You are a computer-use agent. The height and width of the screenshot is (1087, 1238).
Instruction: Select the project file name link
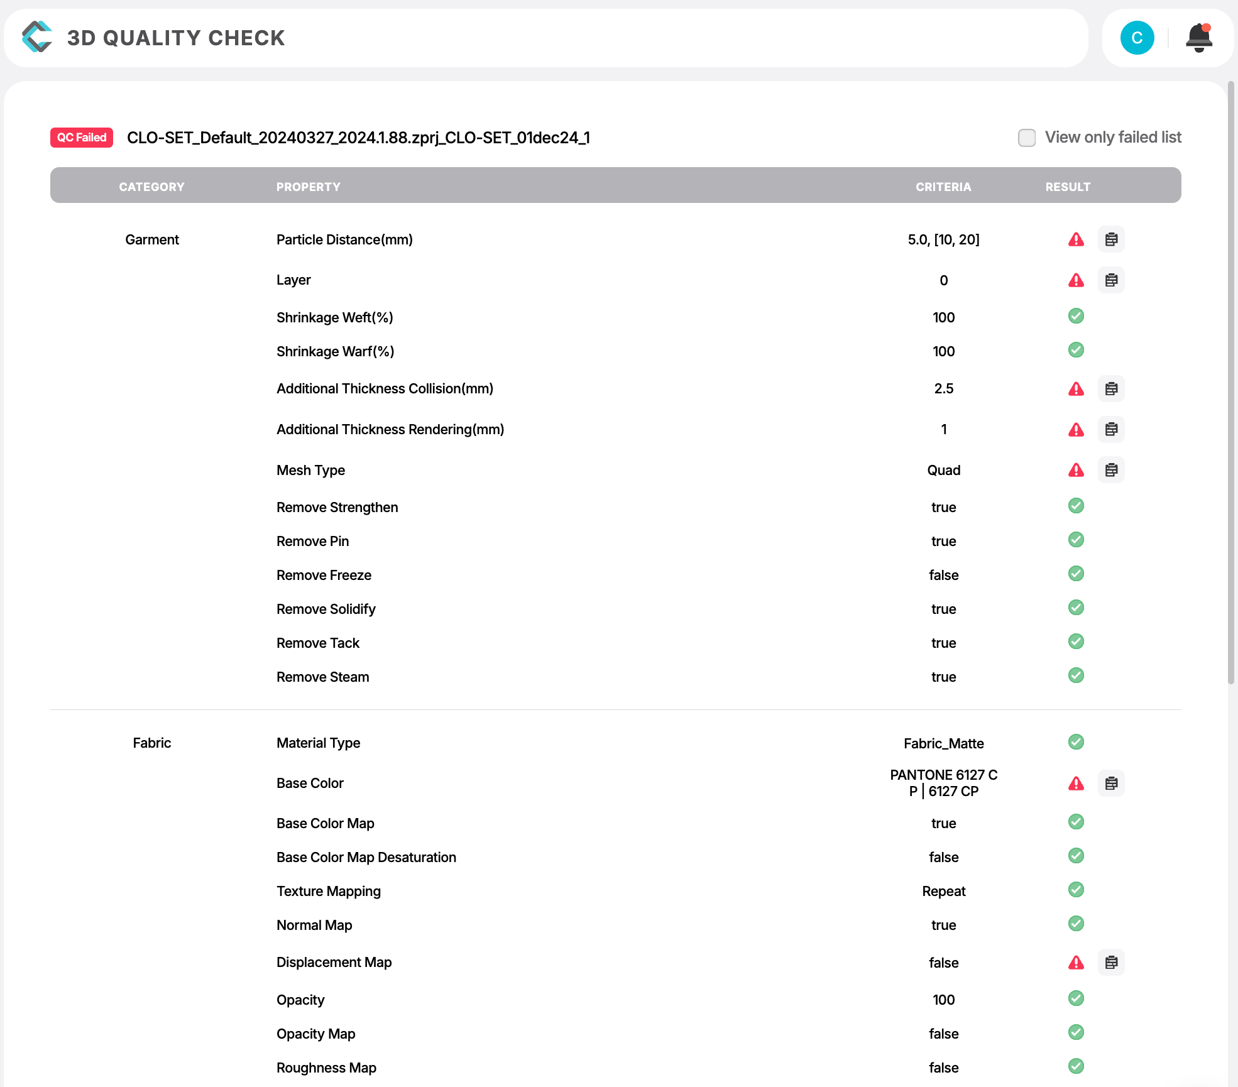[358, 138]
